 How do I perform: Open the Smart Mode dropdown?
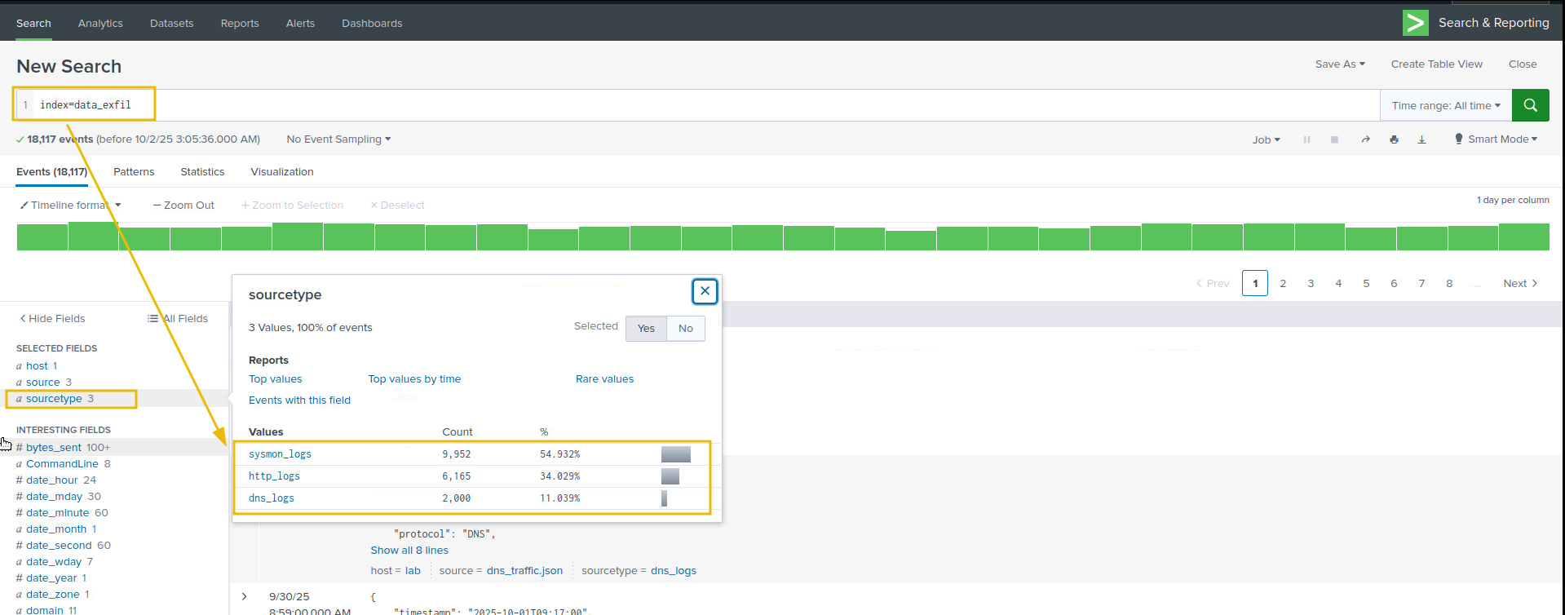1496,139
